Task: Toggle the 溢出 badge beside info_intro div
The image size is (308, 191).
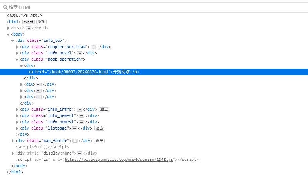Action: coord(104,110)
